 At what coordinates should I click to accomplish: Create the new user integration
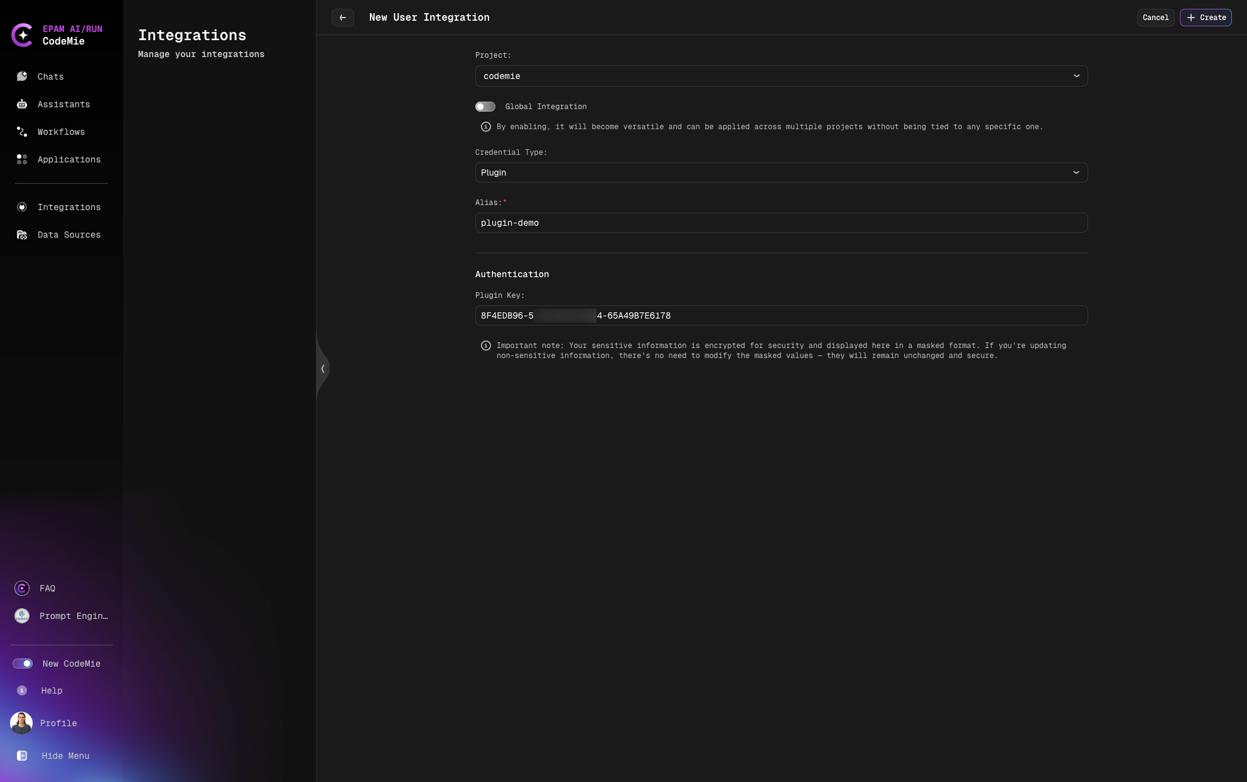click(1206, 18)
